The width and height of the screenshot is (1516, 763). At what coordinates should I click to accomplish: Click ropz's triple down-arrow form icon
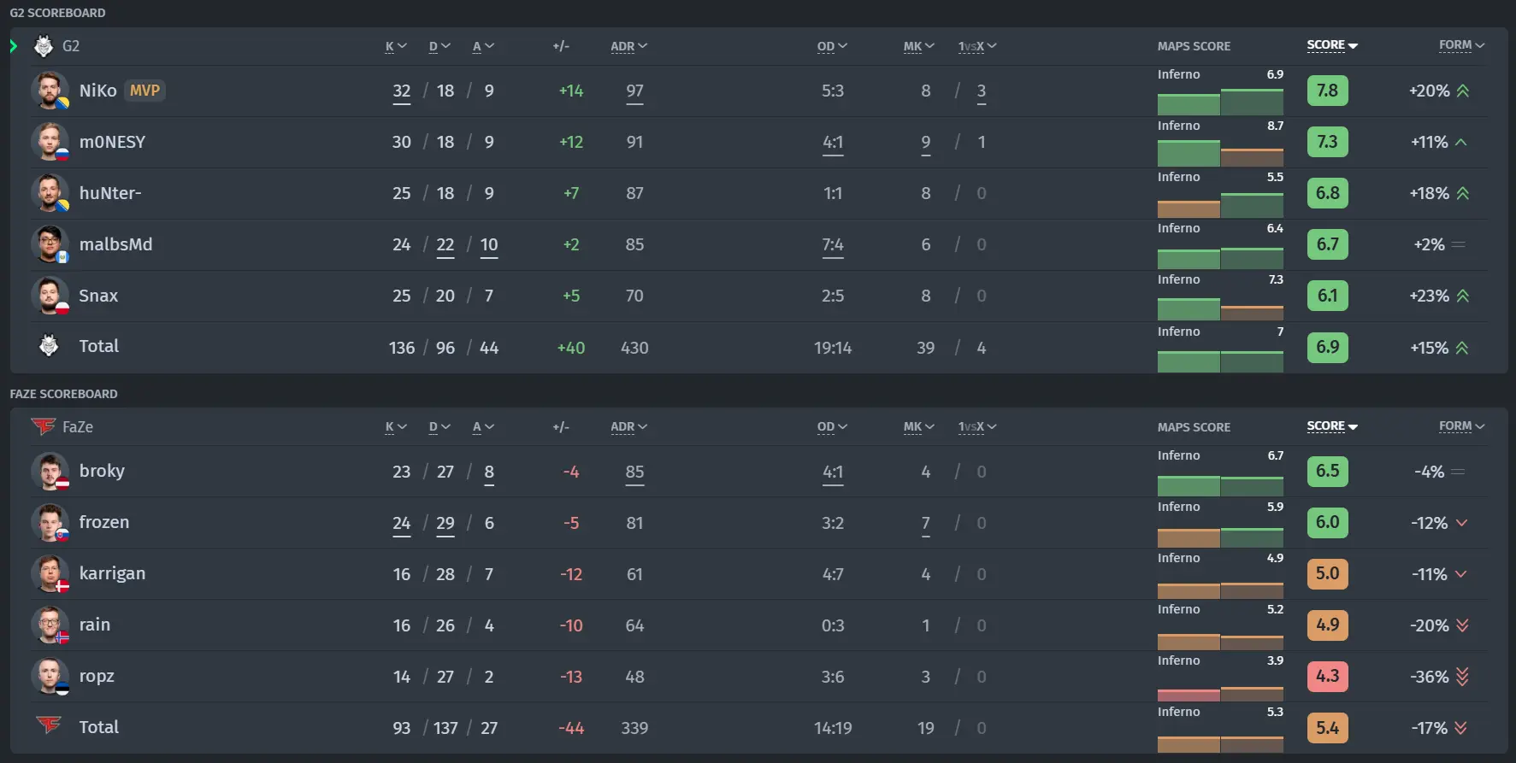click(x=1462, y=677)
